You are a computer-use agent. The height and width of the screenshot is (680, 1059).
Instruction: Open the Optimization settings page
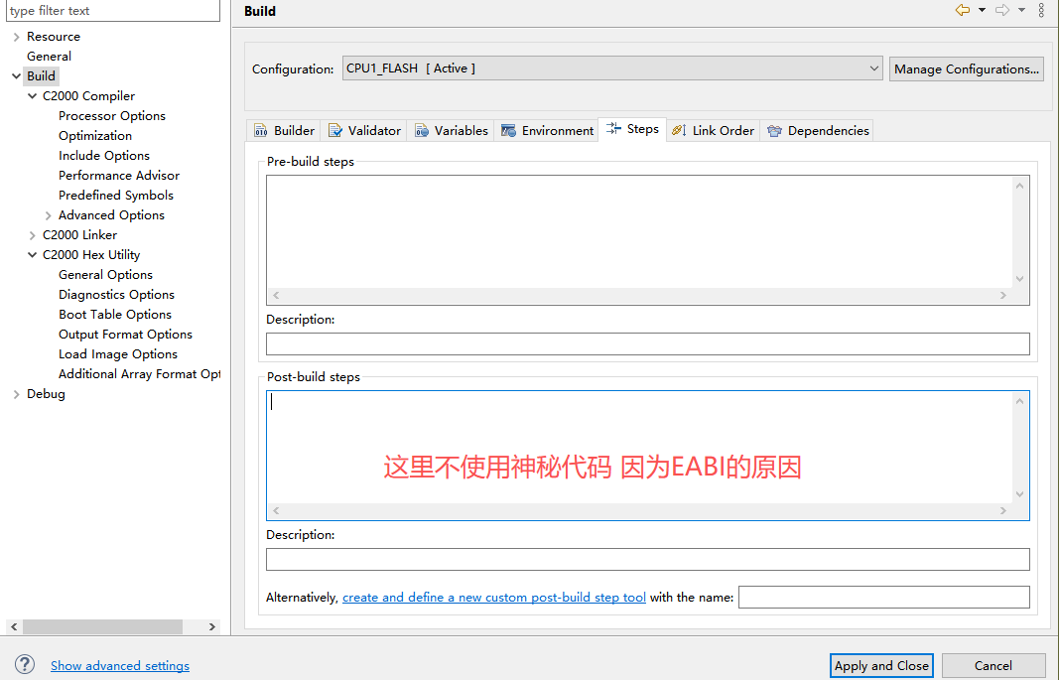click(95, 136)
